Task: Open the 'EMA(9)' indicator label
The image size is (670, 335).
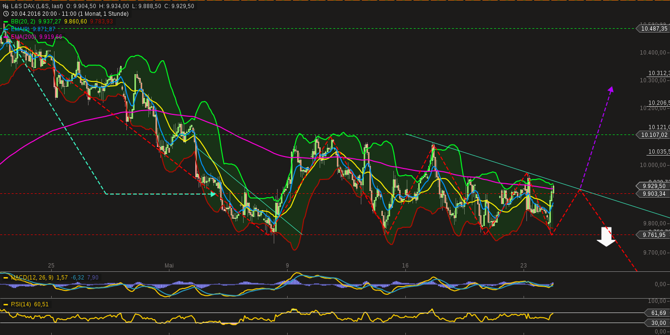Action: (x=21, y=29)
